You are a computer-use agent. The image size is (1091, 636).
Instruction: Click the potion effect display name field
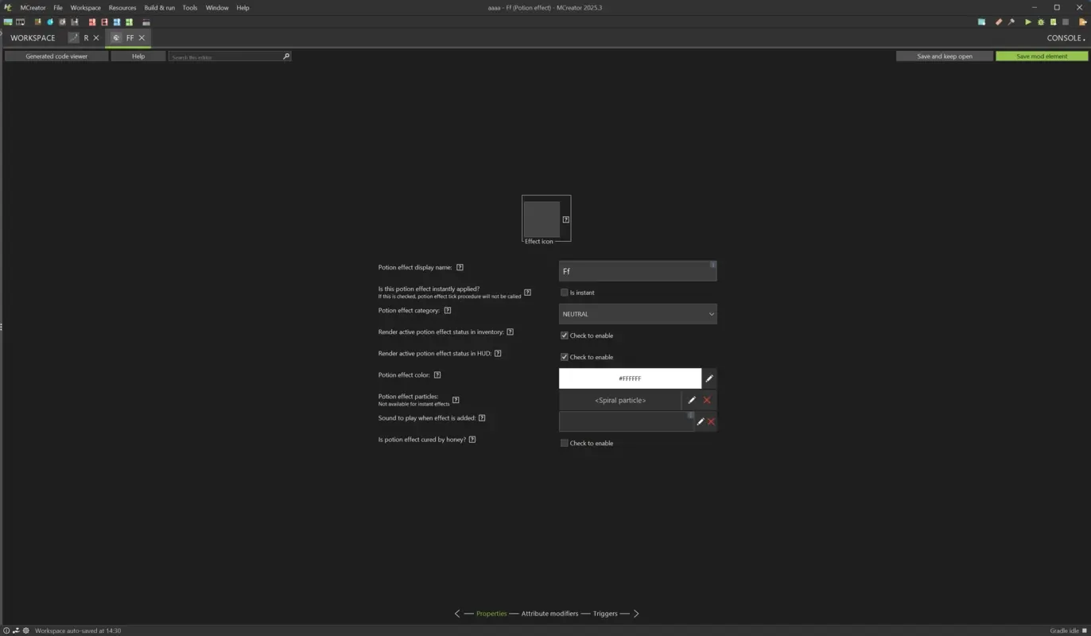636,270
